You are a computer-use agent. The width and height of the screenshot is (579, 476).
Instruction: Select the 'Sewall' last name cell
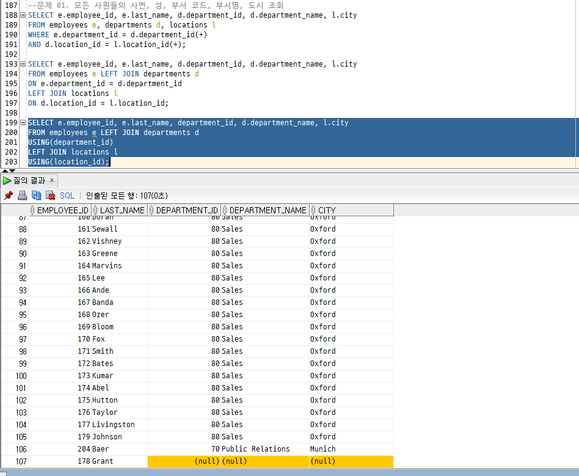(x=119, y=229)
